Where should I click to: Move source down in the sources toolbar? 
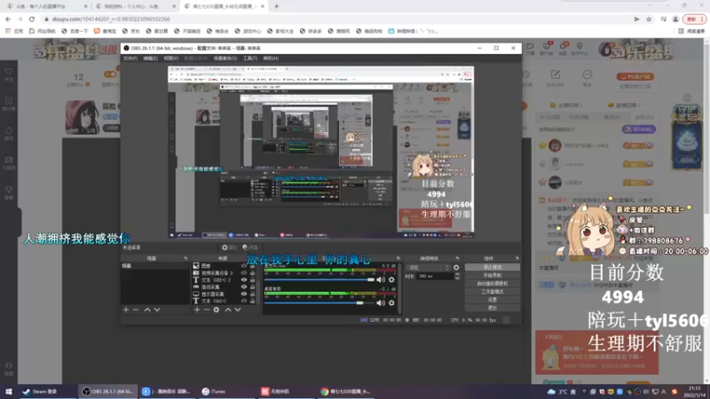click(238, 309)
